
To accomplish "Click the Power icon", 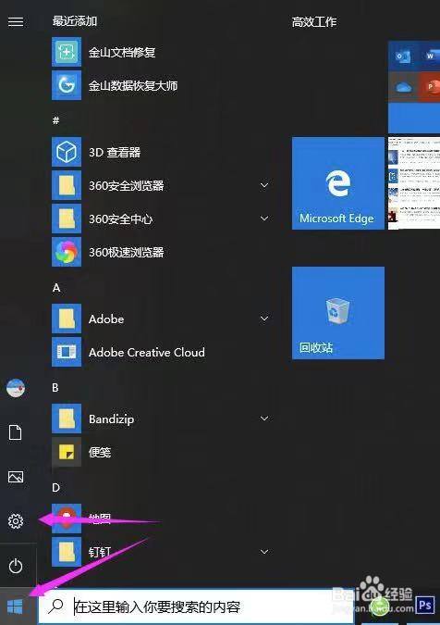I will 16,566.
